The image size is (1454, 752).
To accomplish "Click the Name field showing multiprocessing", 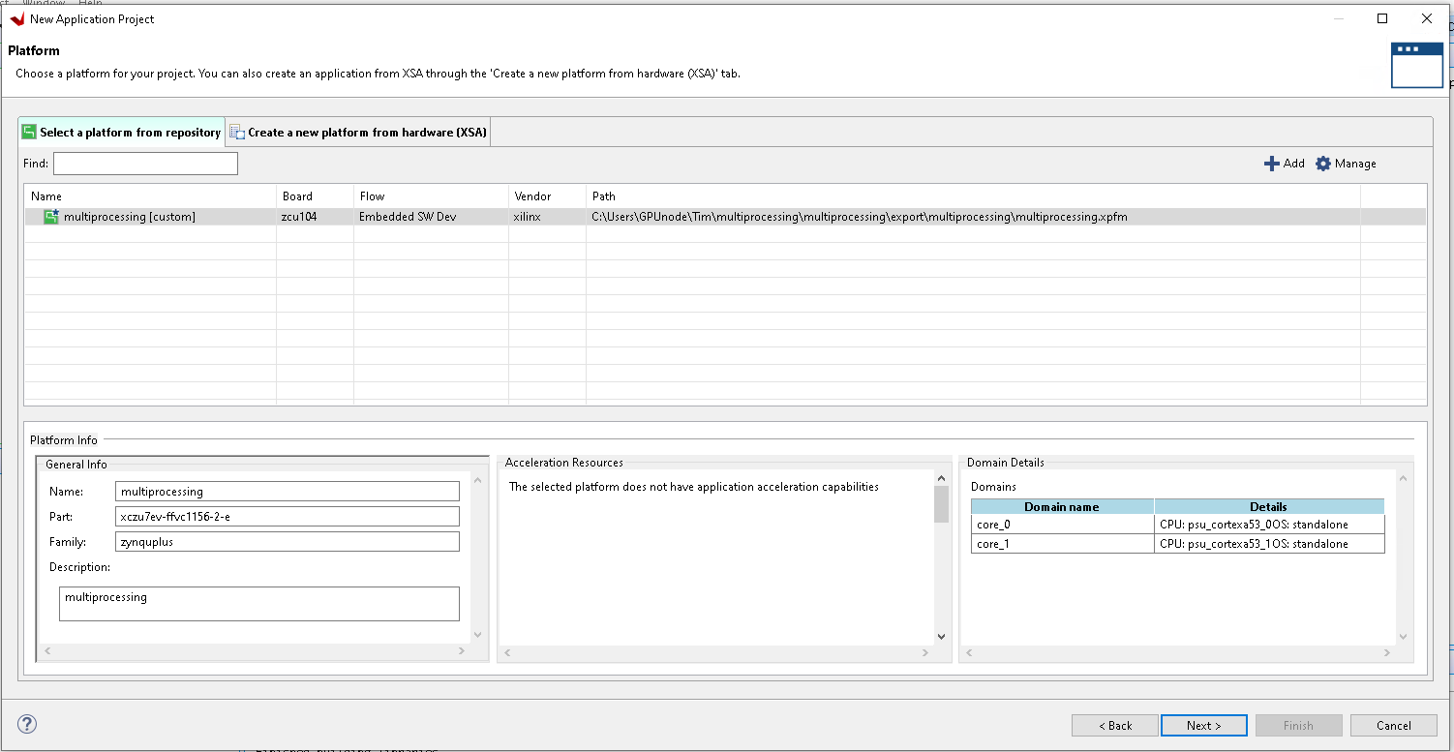I will pyautogui.click(x=287, y=492).
